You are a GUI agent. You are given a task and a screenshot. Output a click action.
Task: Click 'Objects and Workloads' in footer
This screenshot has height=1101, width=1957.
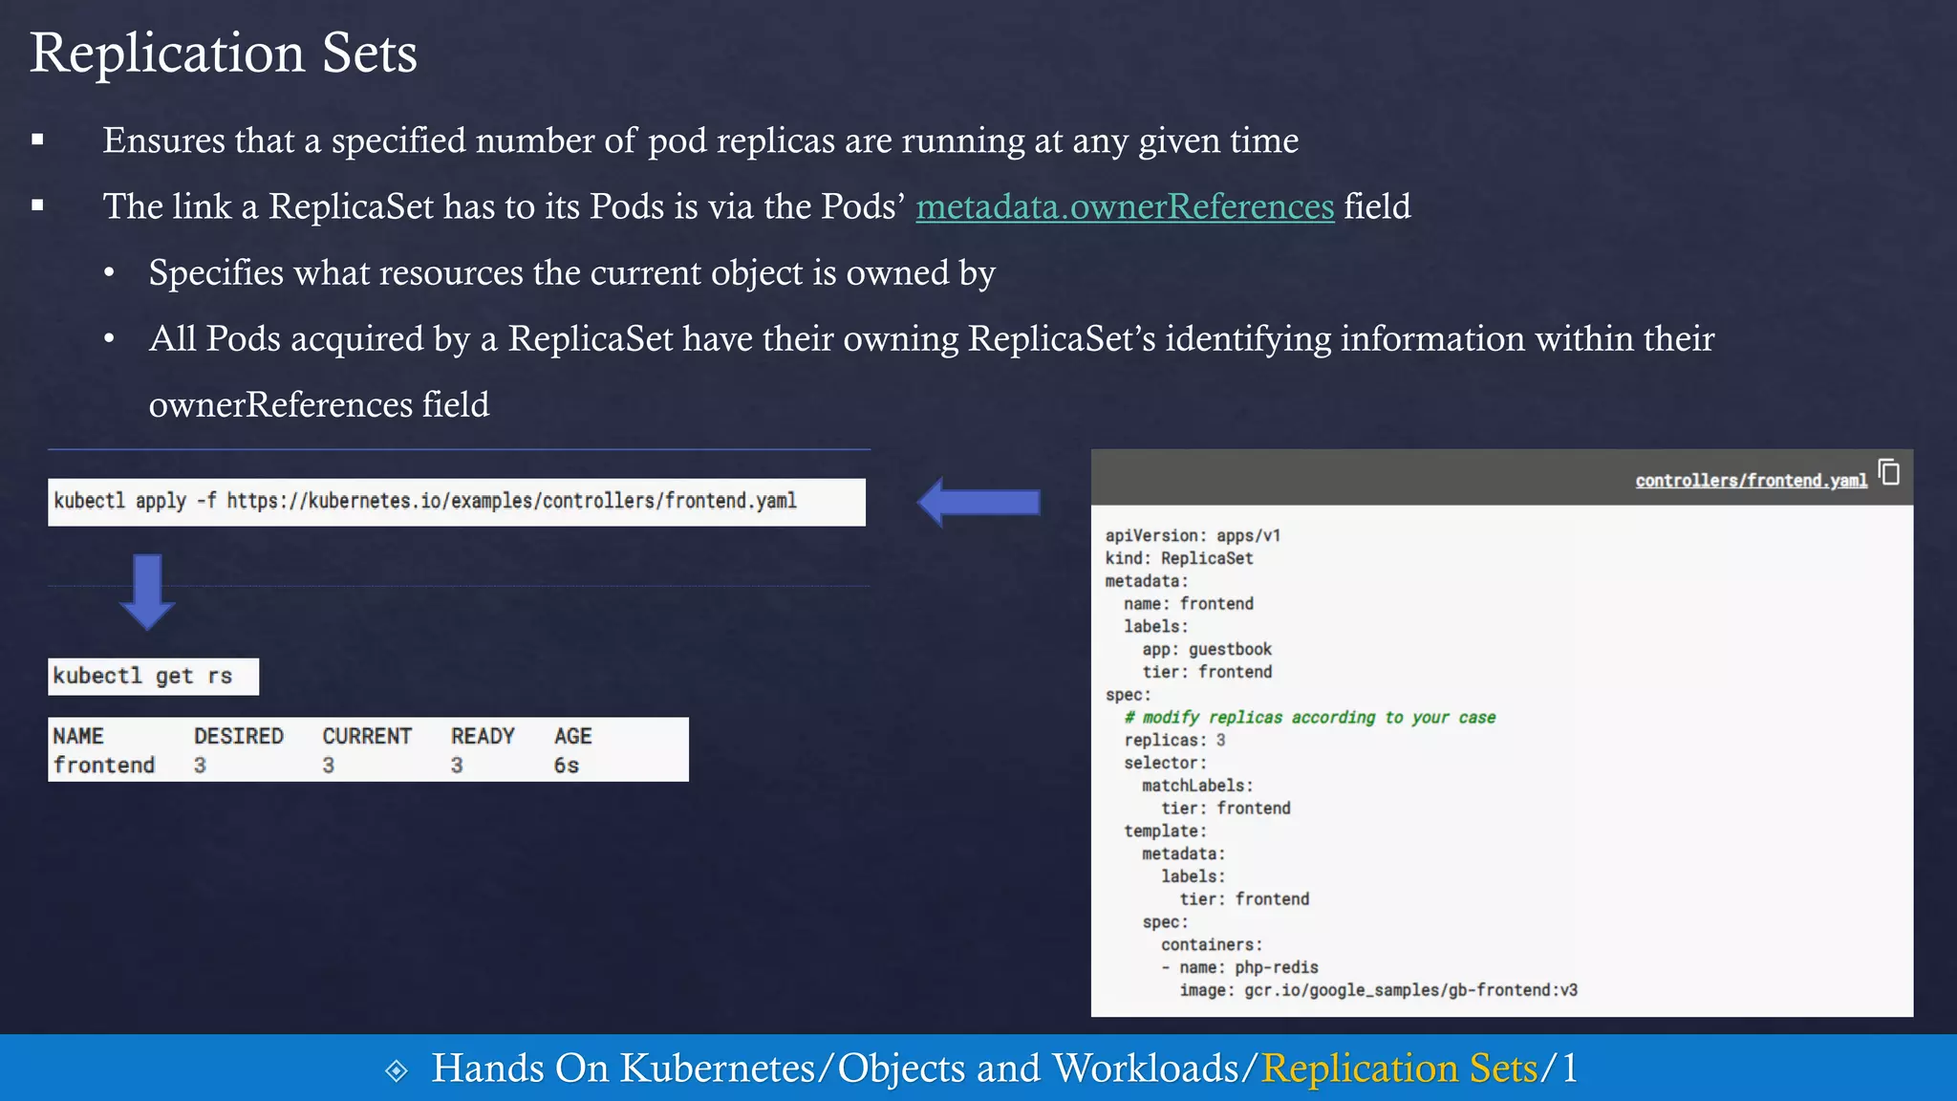[x=1038, y=1069]
